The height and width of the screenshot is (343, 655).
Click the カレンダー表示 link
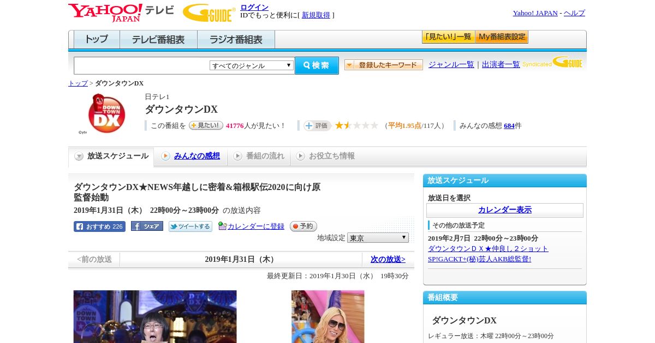pos(505,210)
